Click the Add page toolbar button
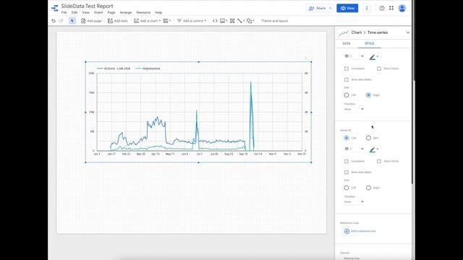 [91, 21]
